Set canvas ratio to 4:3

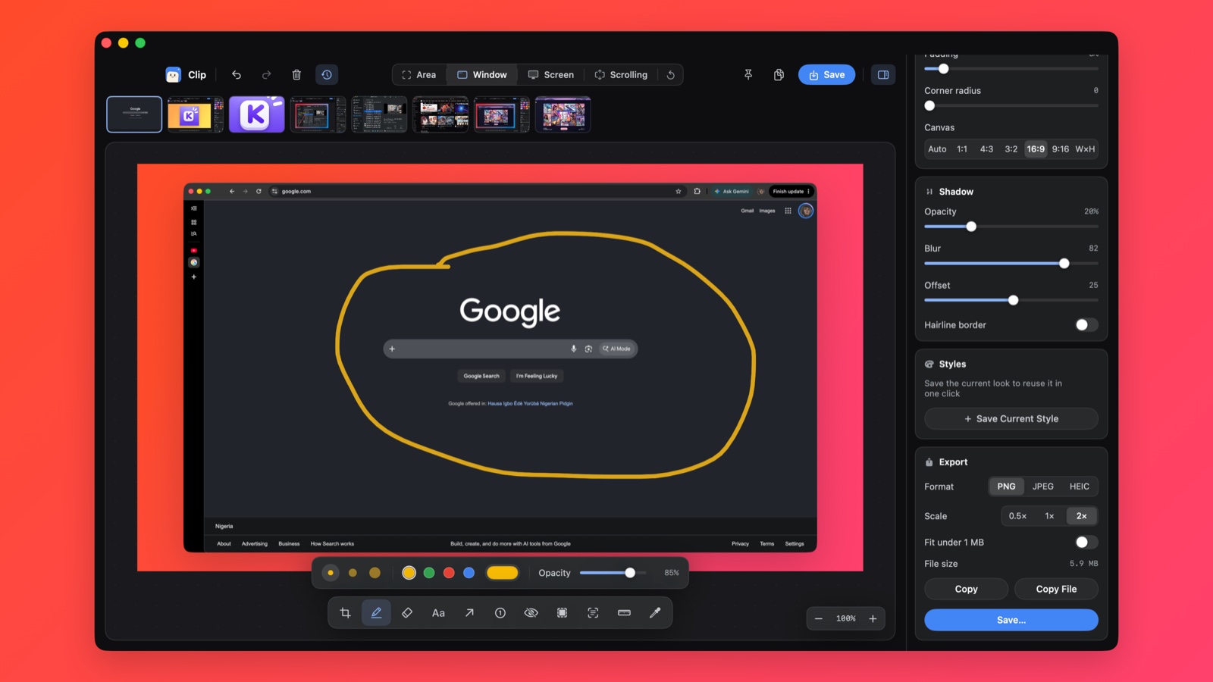[x=986, y=149]
